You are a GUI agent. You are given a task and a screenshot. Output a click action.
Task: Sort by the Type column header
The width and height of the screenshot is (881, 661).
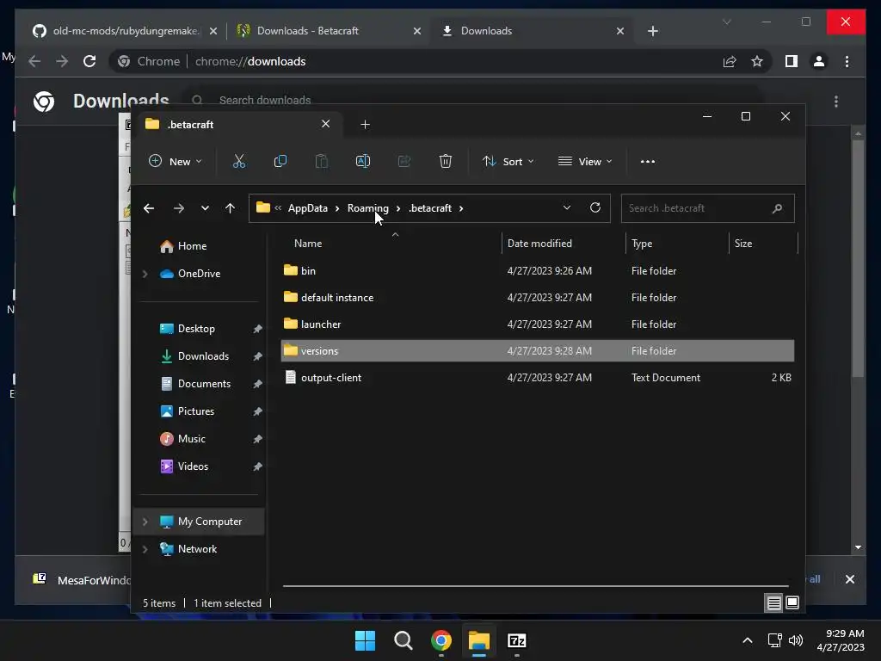point(677,244)
